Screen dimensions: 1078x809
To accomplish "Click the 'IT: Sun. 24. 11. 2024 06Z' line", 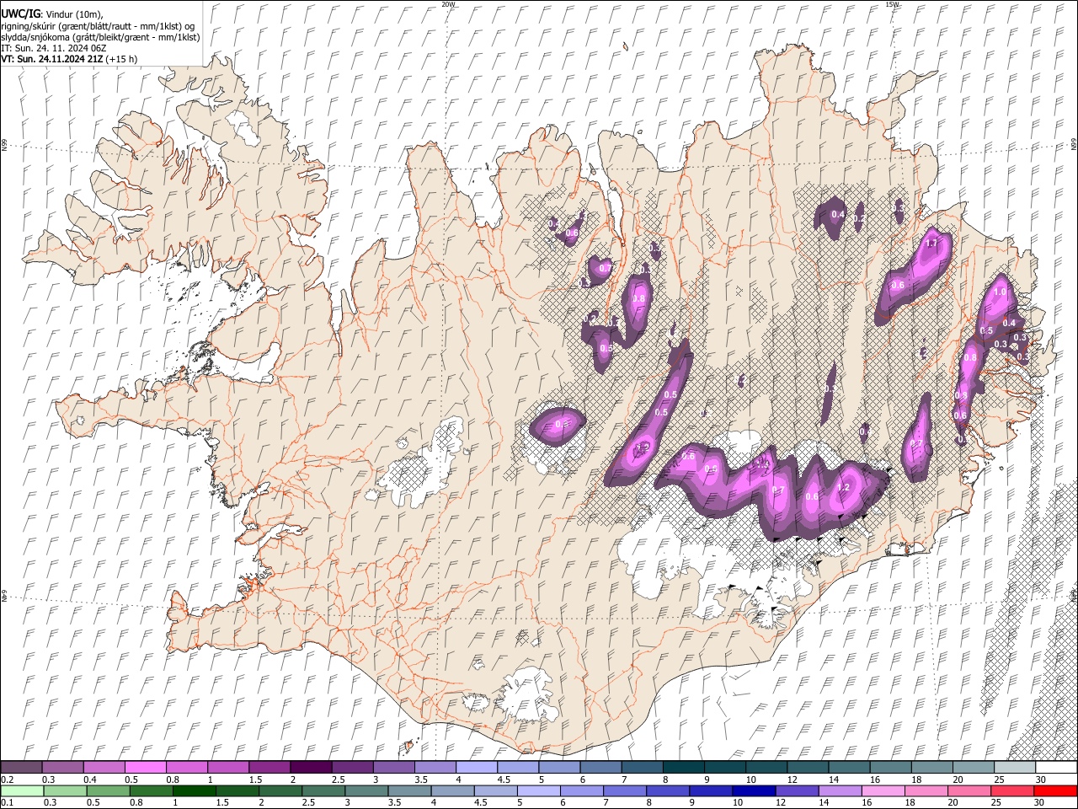I will (53, 48).
